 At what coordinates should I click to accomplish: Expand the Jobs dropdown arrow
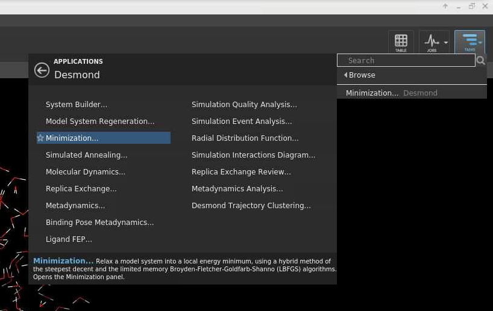click(446, 42)
